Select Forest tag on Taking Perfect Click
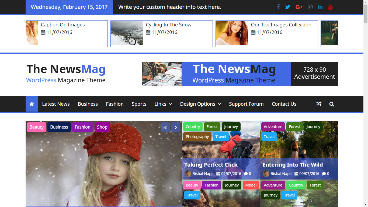The width and height of the screenshot is (368, 207). tap(212, 127)
